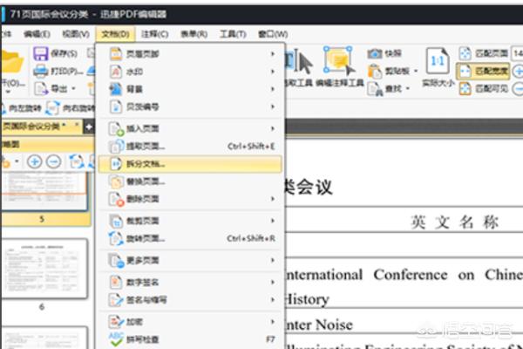The image size is (523, 349).
Task: Click the 保存(S) save disk icon
Action: coord(41,53)
